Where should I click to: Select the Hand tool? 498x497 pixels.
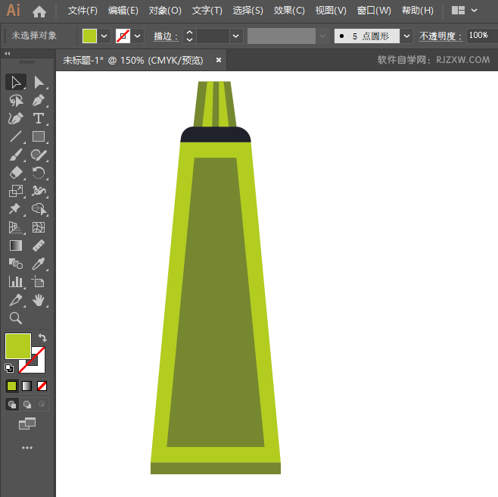click(x=39, y=301)
